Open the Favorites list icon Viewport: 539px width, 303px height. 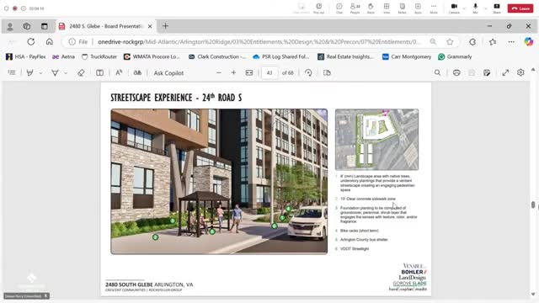(493, 41)
